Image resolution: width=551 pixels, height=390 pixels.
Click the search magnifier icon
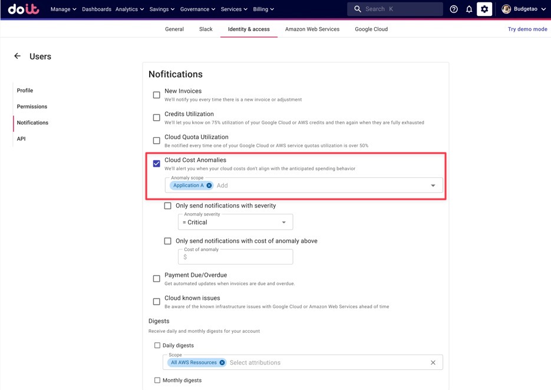point(357,9)
